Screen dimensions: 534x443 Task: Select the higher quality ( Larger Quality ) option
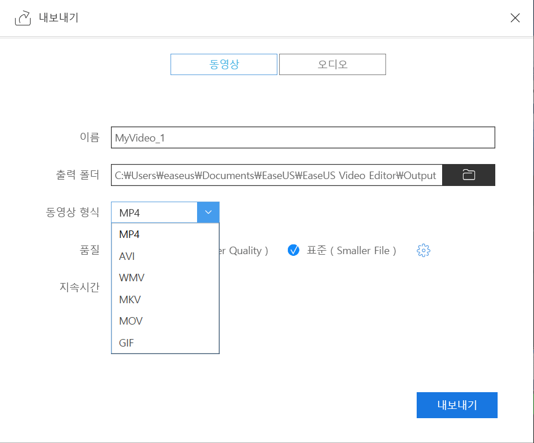coord(243,250)
